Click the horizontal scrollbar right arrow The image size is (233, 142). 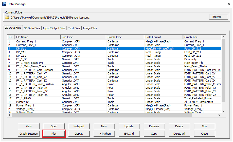coord(219,115)
